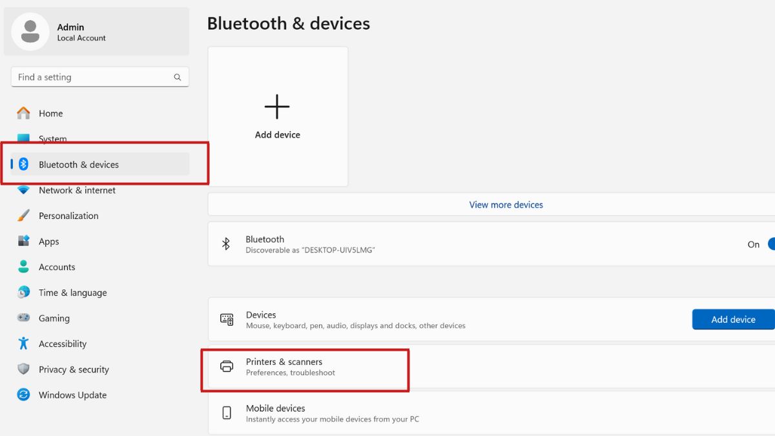Click the phone icon in Mobile devices row
Image resolution: width=775 pixels, height=436 pixels.
pyautogui.click(x=227, y=413)
